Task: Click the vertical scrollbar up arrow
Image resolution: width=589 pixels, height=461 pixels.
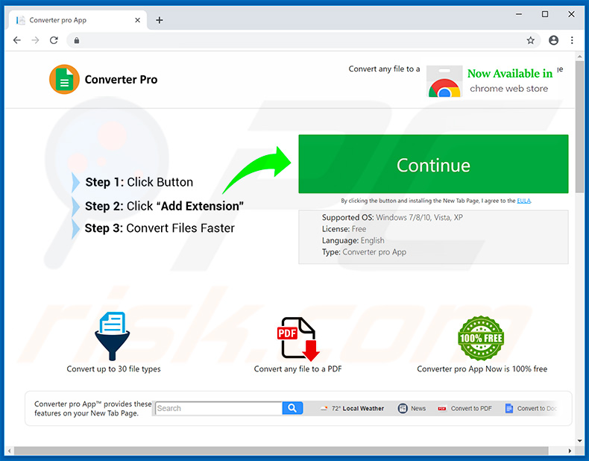Action: click(x=579, y=57)
